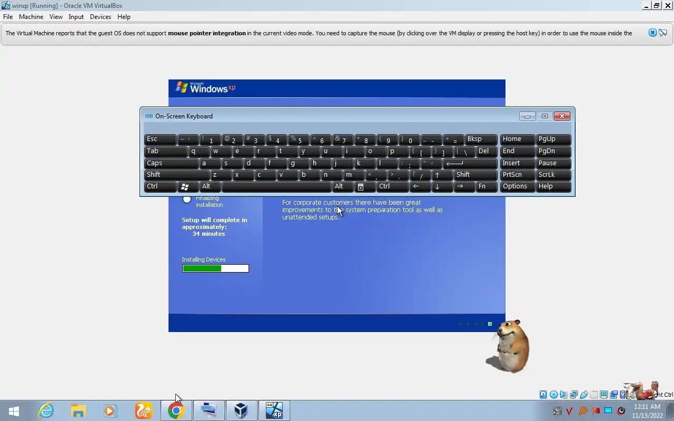Toggle the Caps key on the keyboard
The image size is (674, 421).
tap(171, 163)
